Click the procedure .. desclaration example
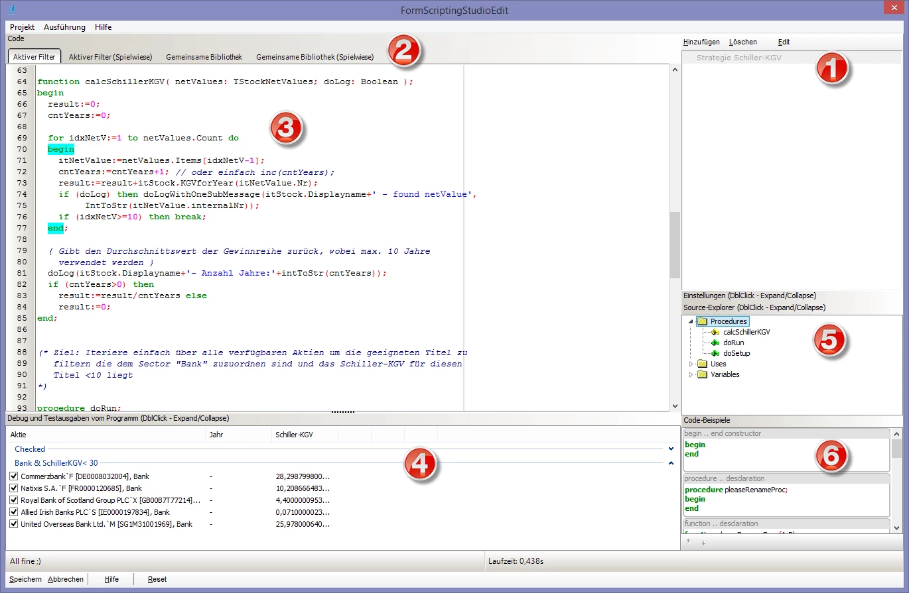The height and width of the screenshot is (593, 909). tap(786, 495)
